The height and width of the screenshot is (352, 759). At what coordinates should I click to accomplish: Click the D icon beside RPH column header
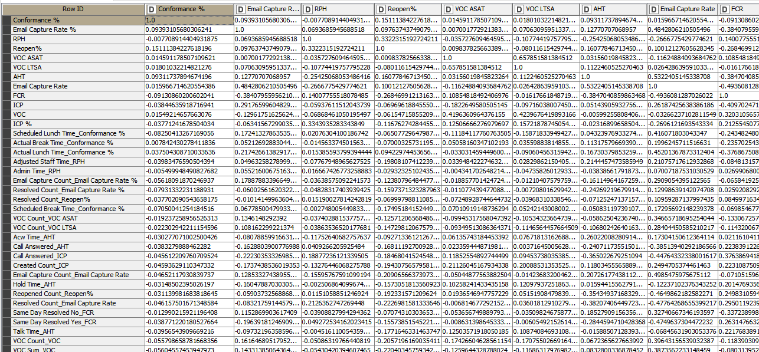click(x=308, y=9)
